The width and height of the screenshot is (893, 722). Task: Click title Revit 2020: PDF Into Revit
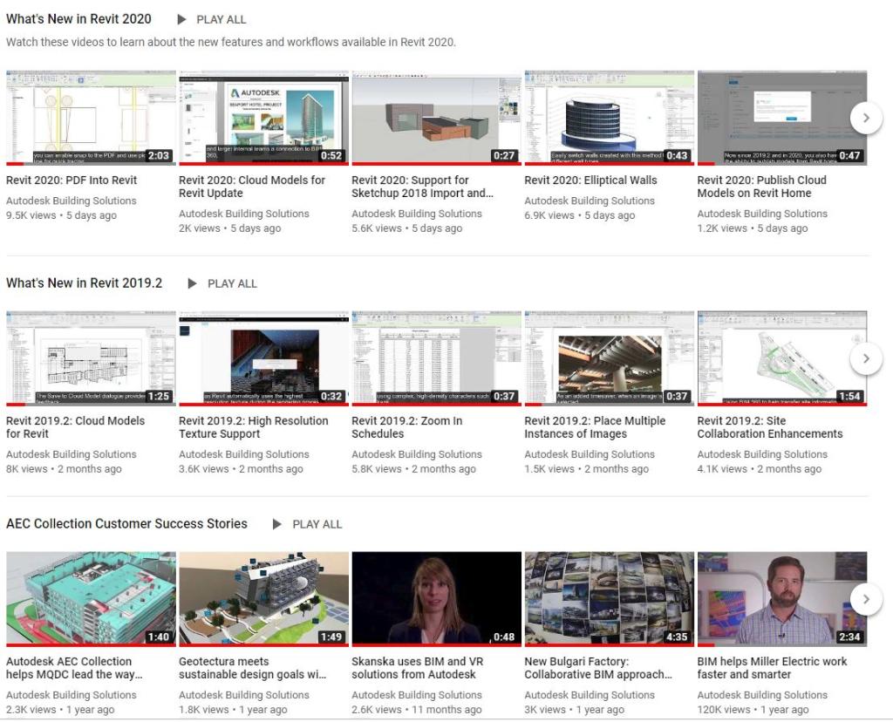point(72,180)
